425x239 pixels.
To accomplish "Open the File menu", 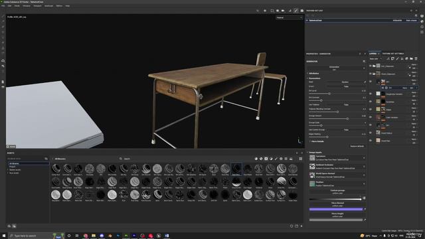I will [3, 6].
